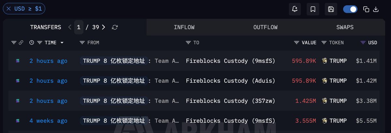391x133 pixels.
Task: Click the save floppy disk icon
Action: [331, 9]
